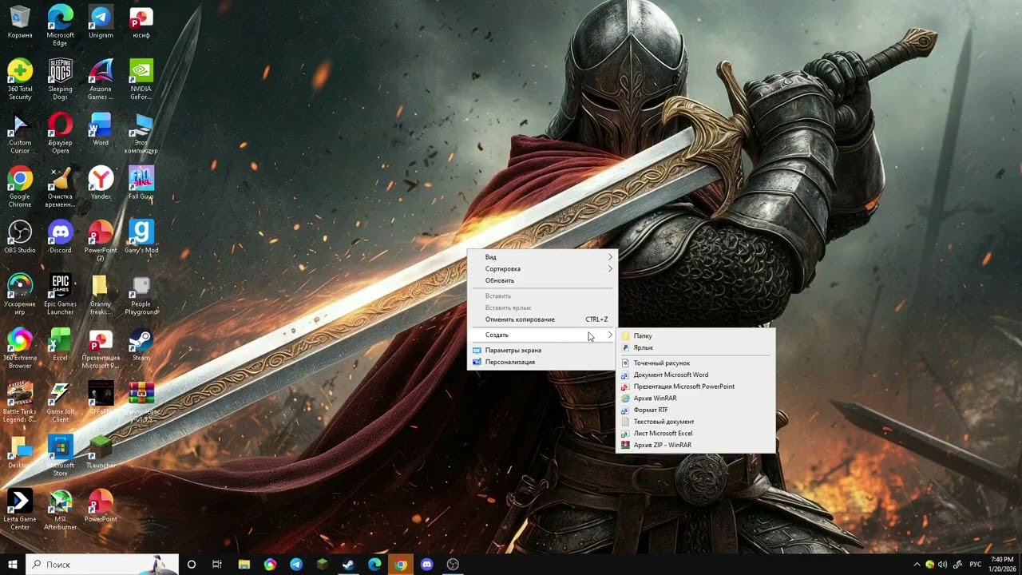Open the Unigram desktop shortcut
This screenshot has height=575, width=1022.
coord(101,22)
